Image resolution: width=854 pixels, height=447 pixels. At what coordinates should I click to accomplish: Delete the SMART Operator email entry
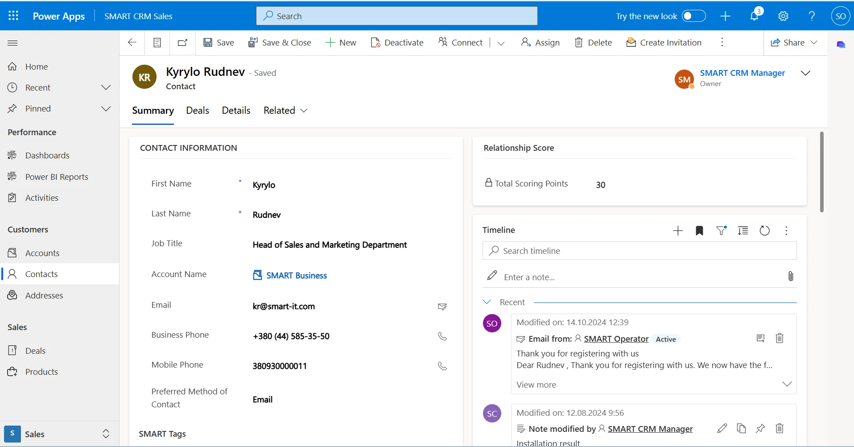pos(779,339)
